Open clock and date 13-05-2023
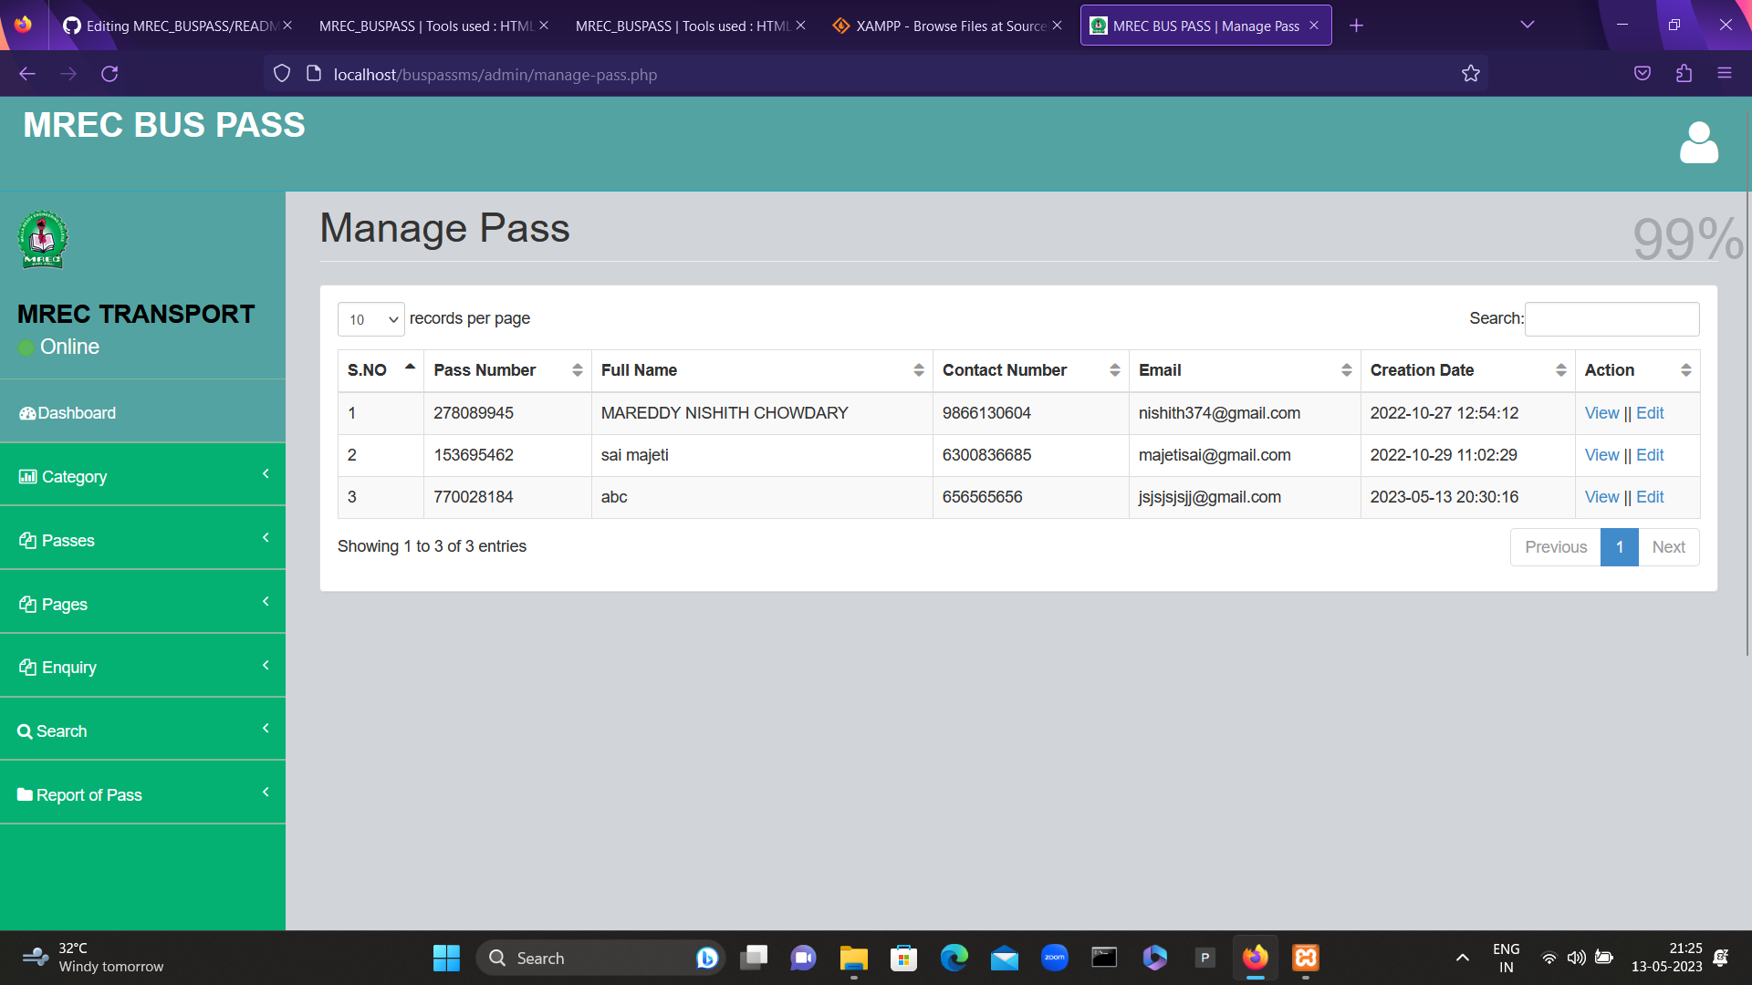 coord(1666,958)
